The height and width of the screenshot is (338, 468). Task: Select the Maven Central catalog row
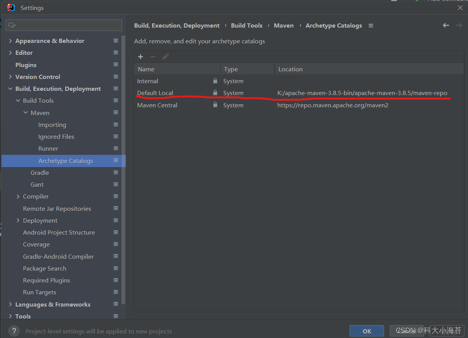coord(299,105)
